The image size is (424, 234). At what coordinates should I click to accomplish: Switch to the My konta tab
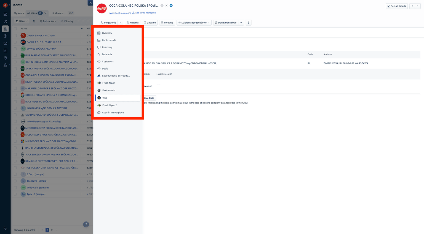pyautogui.click(x=19, y=13)
